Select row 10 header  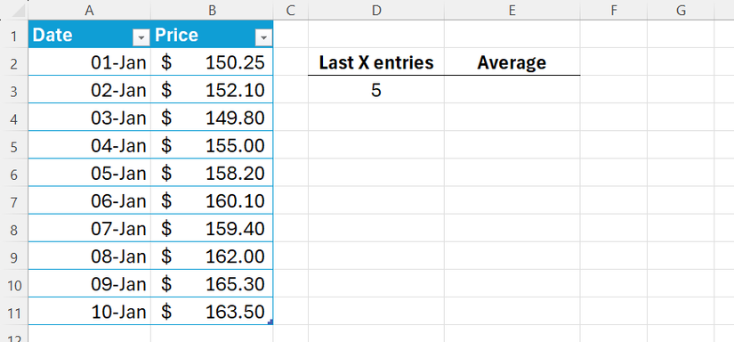pyautogui.click(x=14, y=283)
